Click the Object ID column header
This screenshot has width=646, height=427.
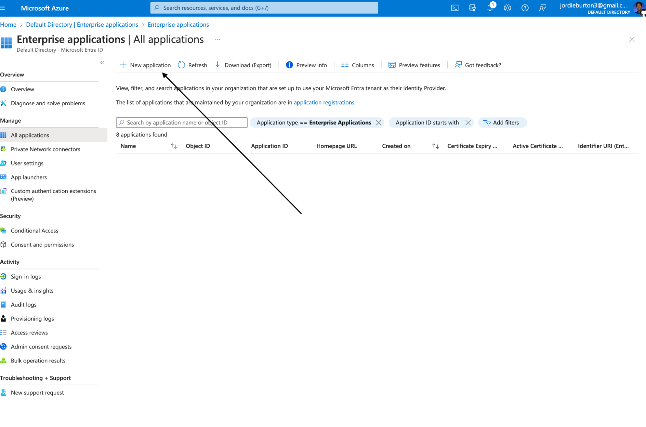point(198,146)
